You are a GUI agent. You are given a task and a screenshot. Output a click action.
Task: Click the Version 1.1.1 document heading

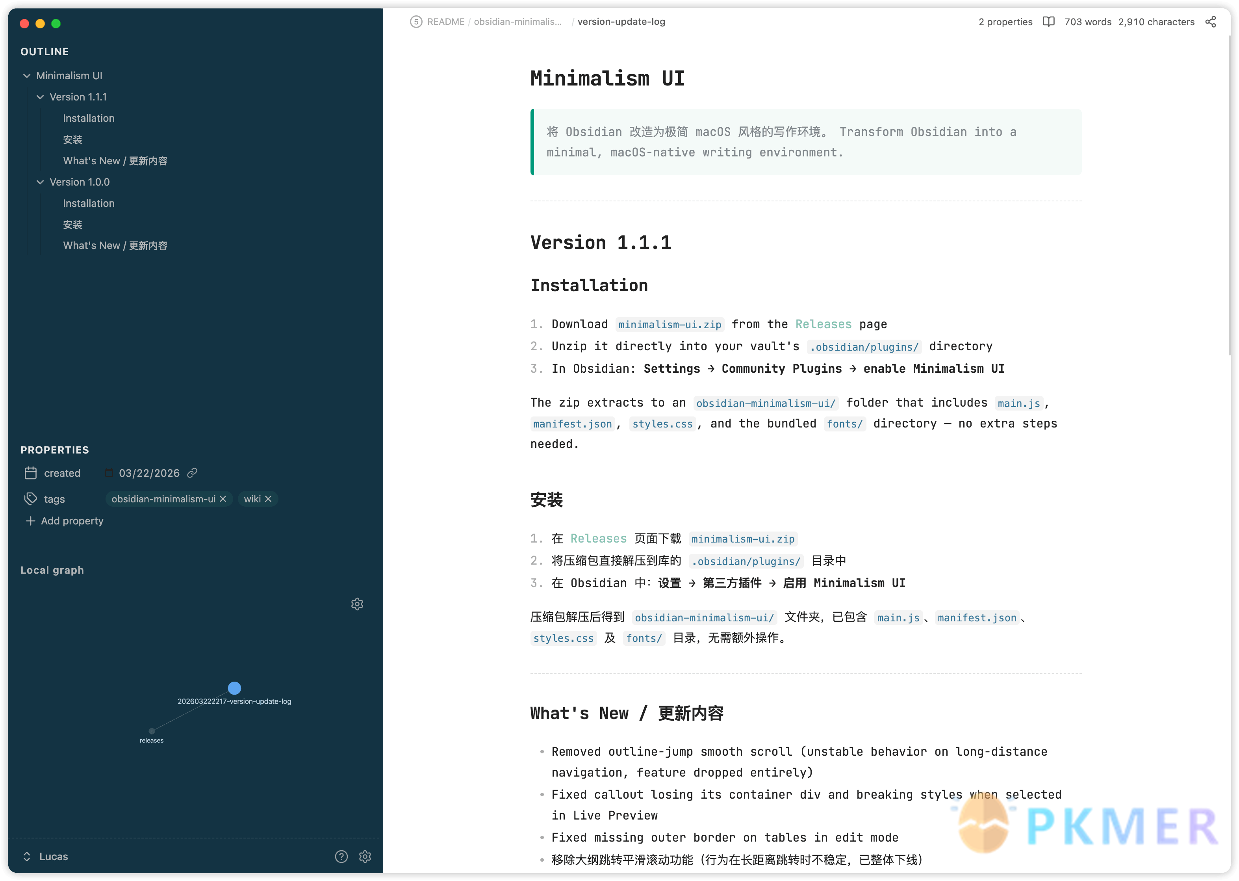601,242
